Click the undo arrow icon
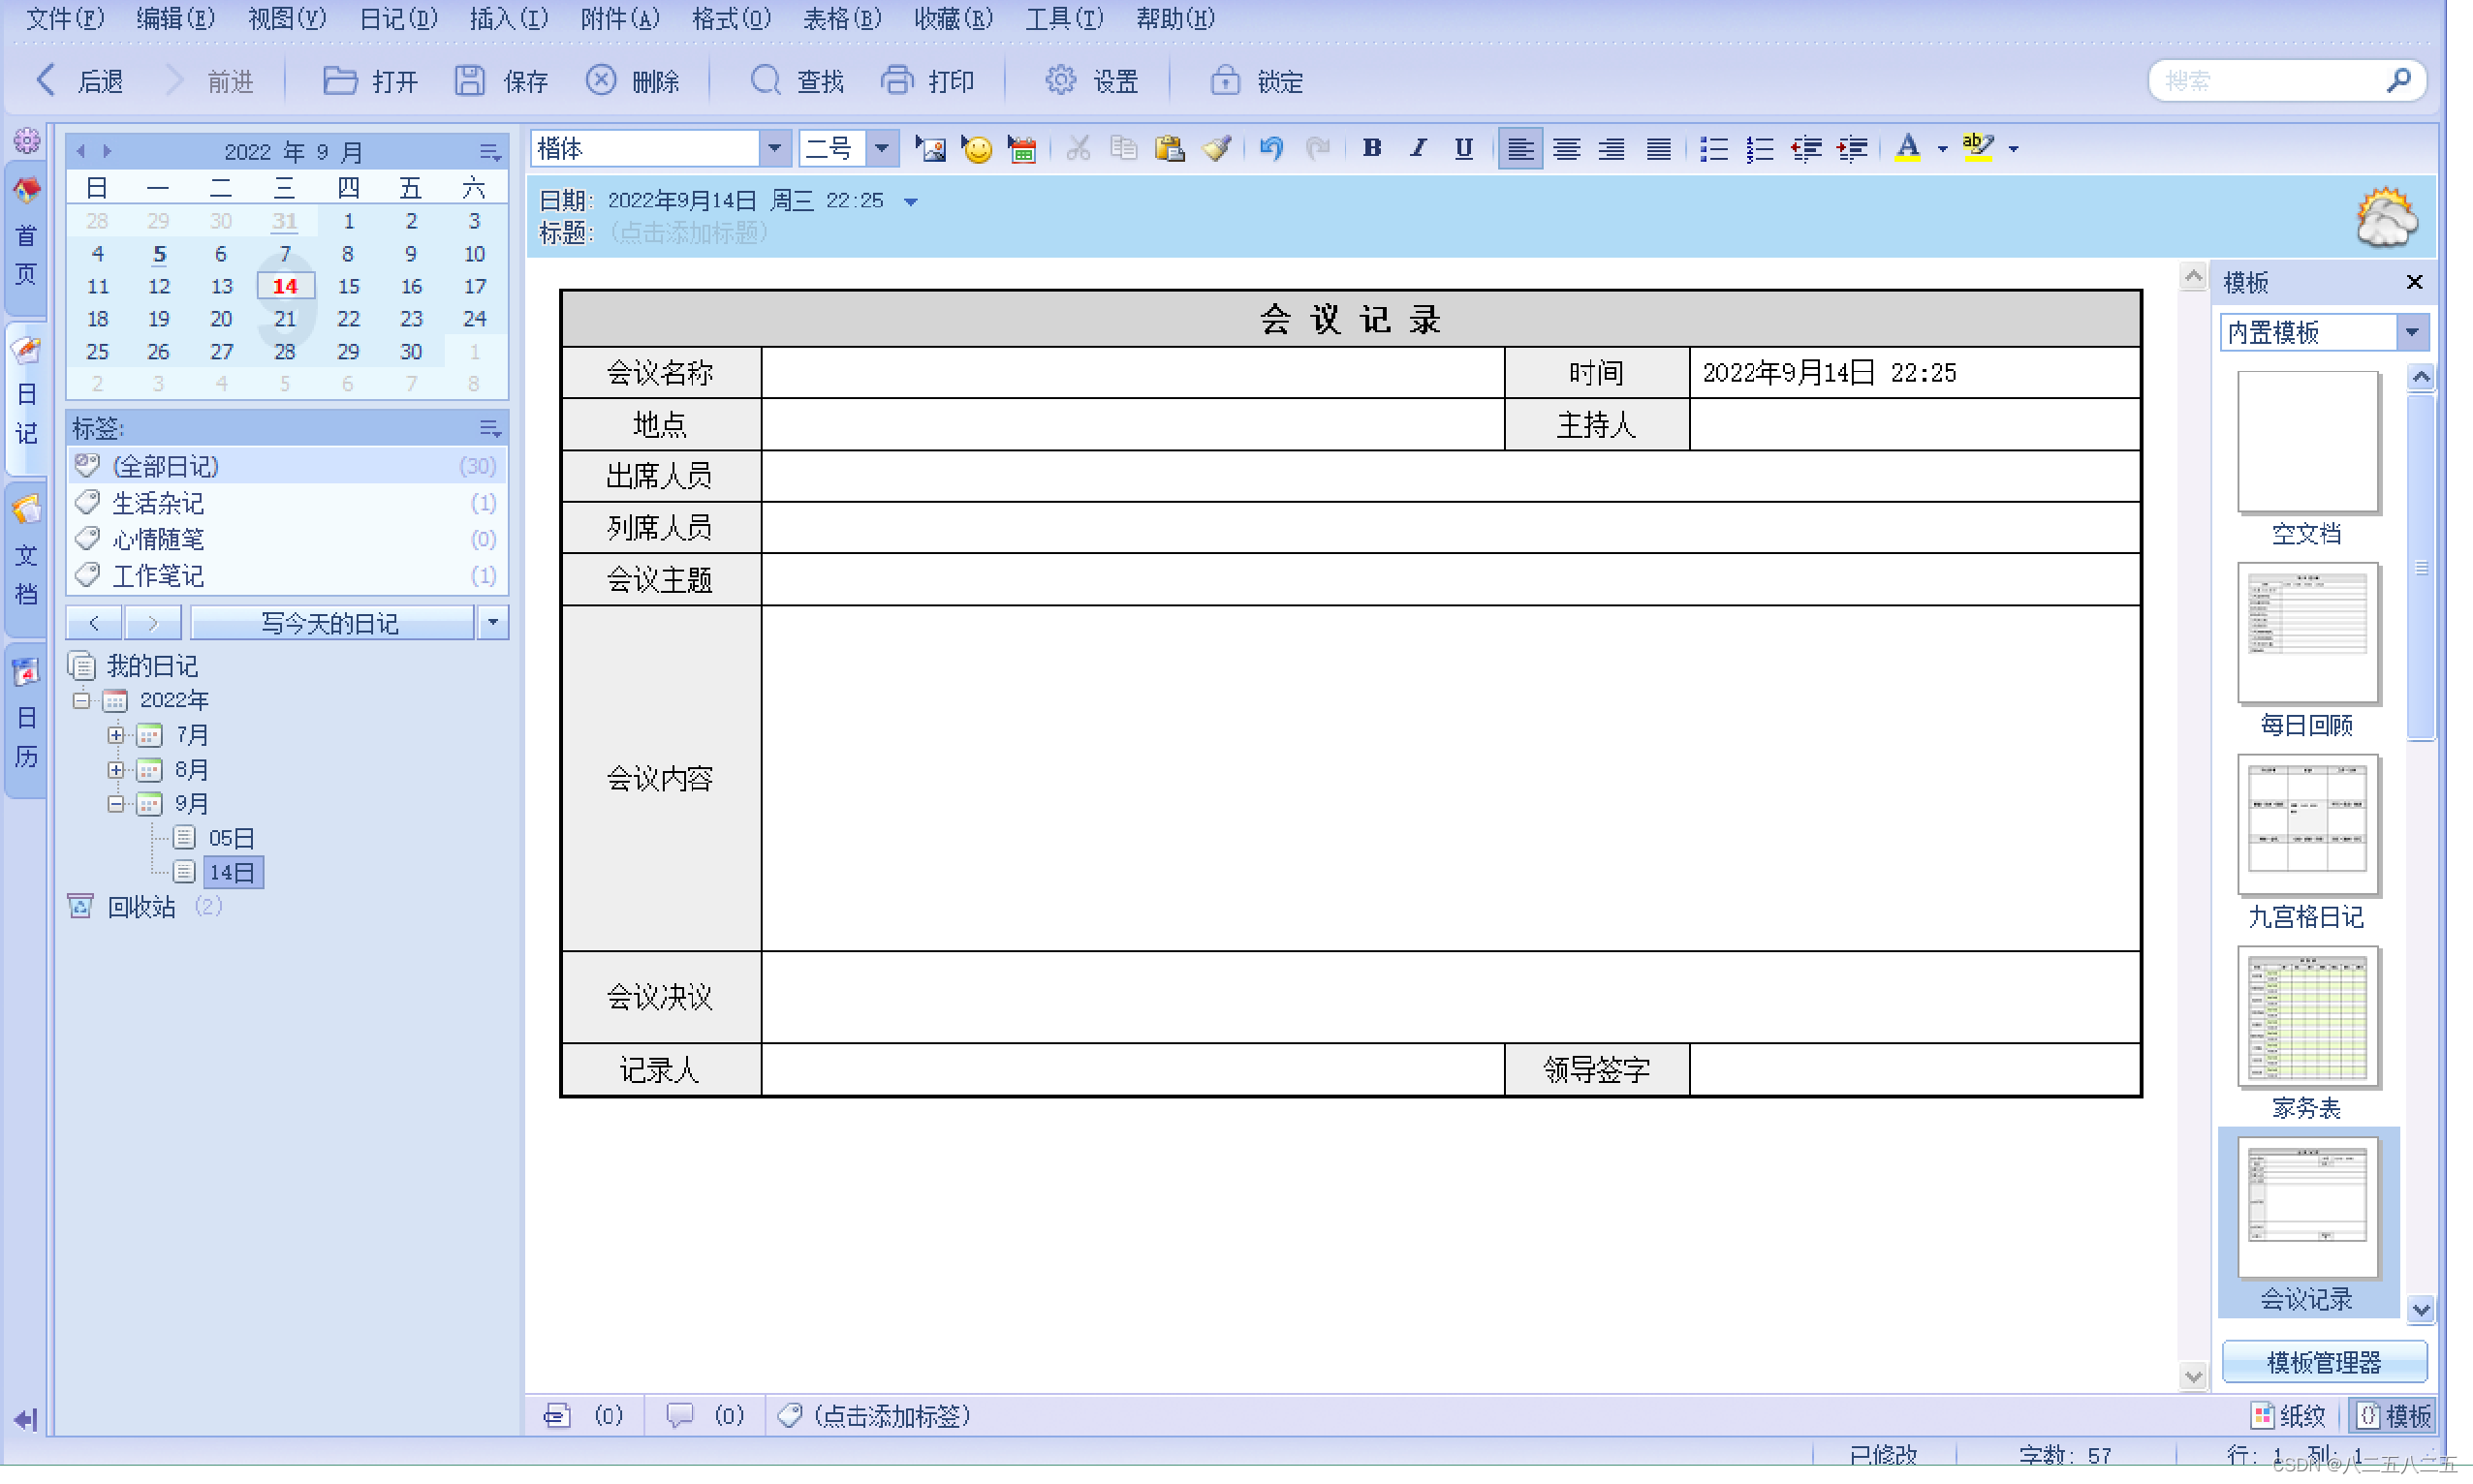The width and height of the screenshot is (2473, 1484). [x=1270, y=149]
